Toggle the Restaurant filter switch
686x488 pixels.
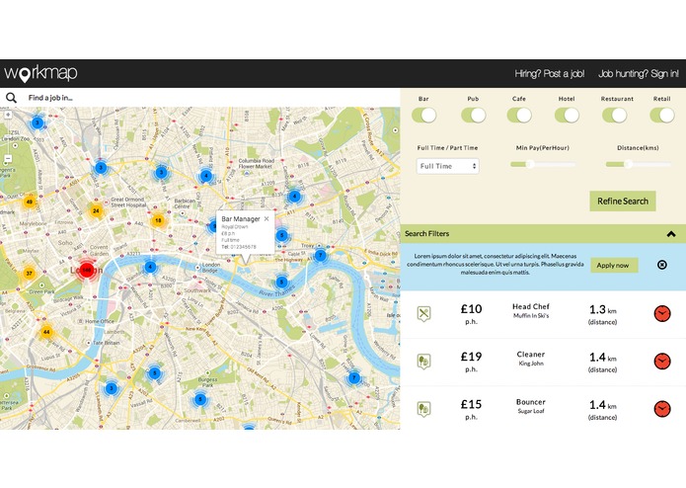coord(614,116)
